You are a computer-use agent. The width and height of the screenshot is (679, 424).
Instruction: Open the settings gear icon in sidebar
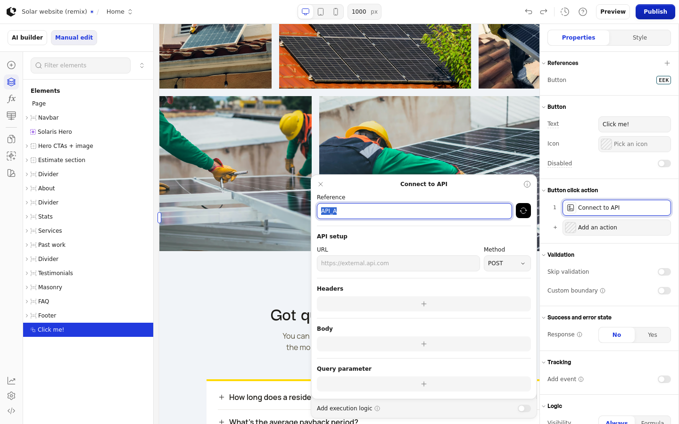pyautogui.click(x=11, y=396)
